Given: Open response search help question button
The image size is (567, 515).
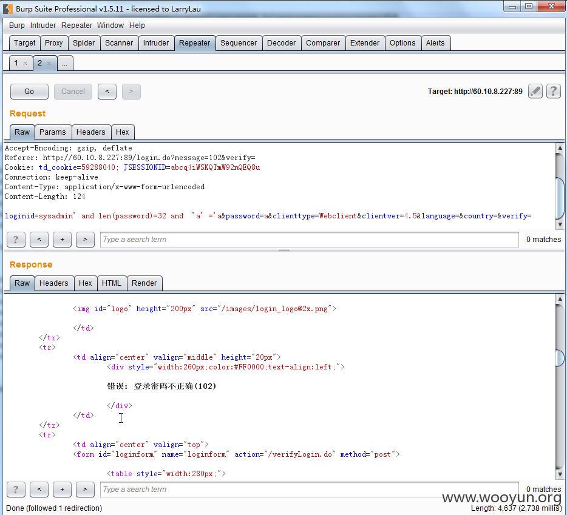Looking at the screenshot, I should [x=16, y=490].
